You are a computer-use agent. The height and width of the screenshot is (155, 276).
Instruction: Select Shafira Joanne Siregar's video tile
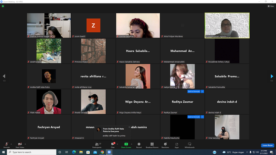tap(49, 25)
